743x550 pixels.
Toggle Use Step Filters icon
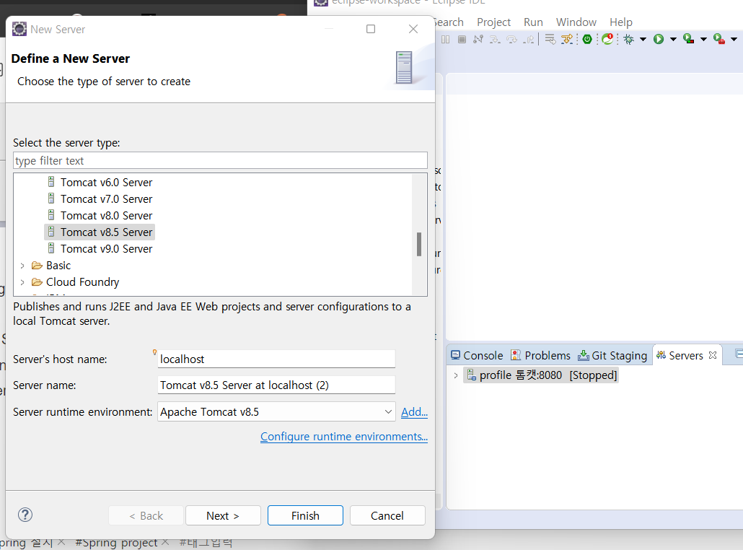click(567, 39)
